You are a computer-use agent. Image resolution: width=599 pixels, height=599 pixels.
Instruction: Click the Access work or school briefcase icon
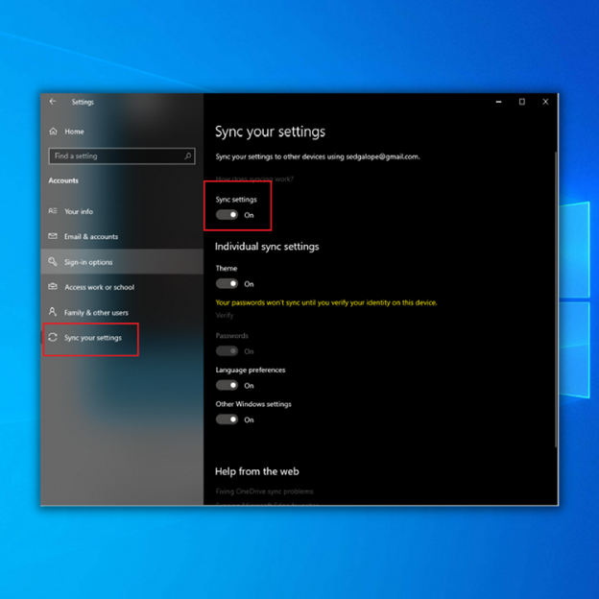pyautogui.click(x=53, y=286)
